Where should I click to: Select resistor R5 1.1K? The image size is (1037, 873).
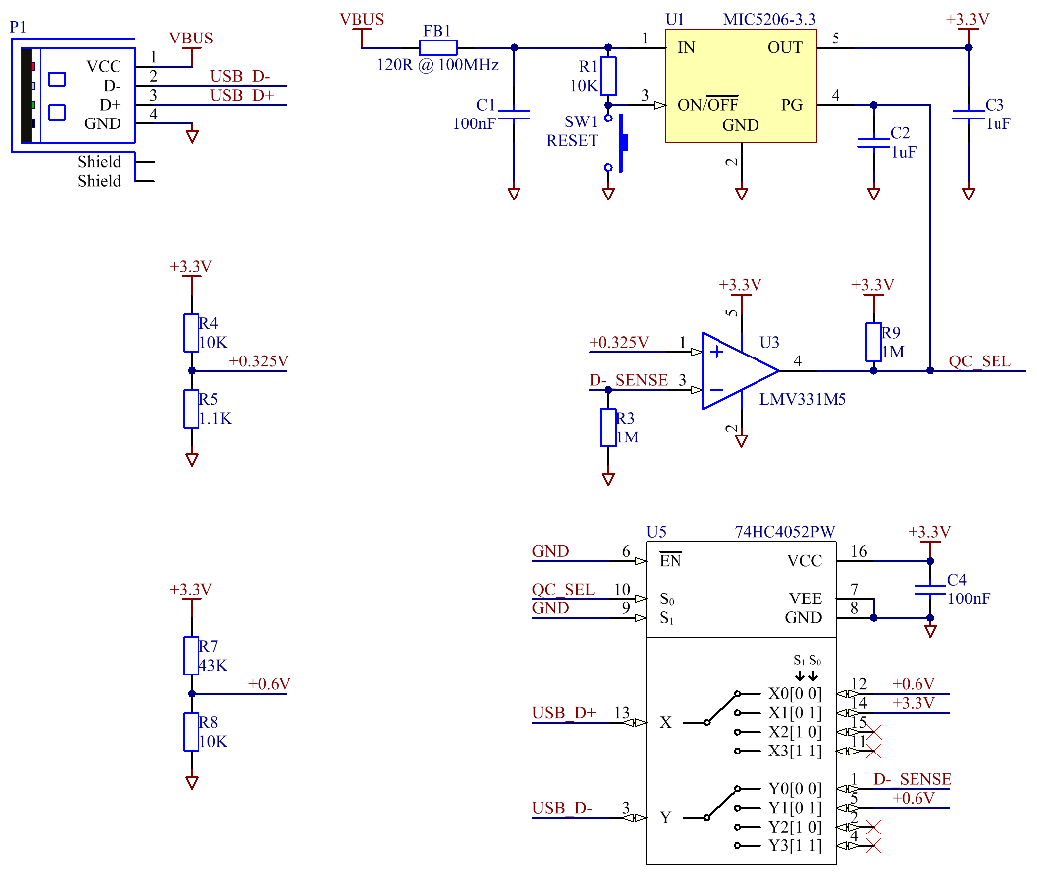192,409
